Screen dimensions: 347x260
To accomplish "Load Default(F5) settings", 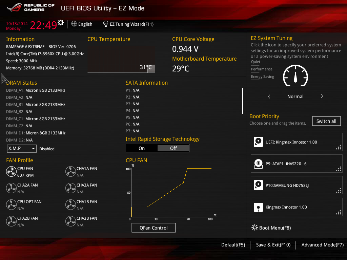I will point(233,245).
